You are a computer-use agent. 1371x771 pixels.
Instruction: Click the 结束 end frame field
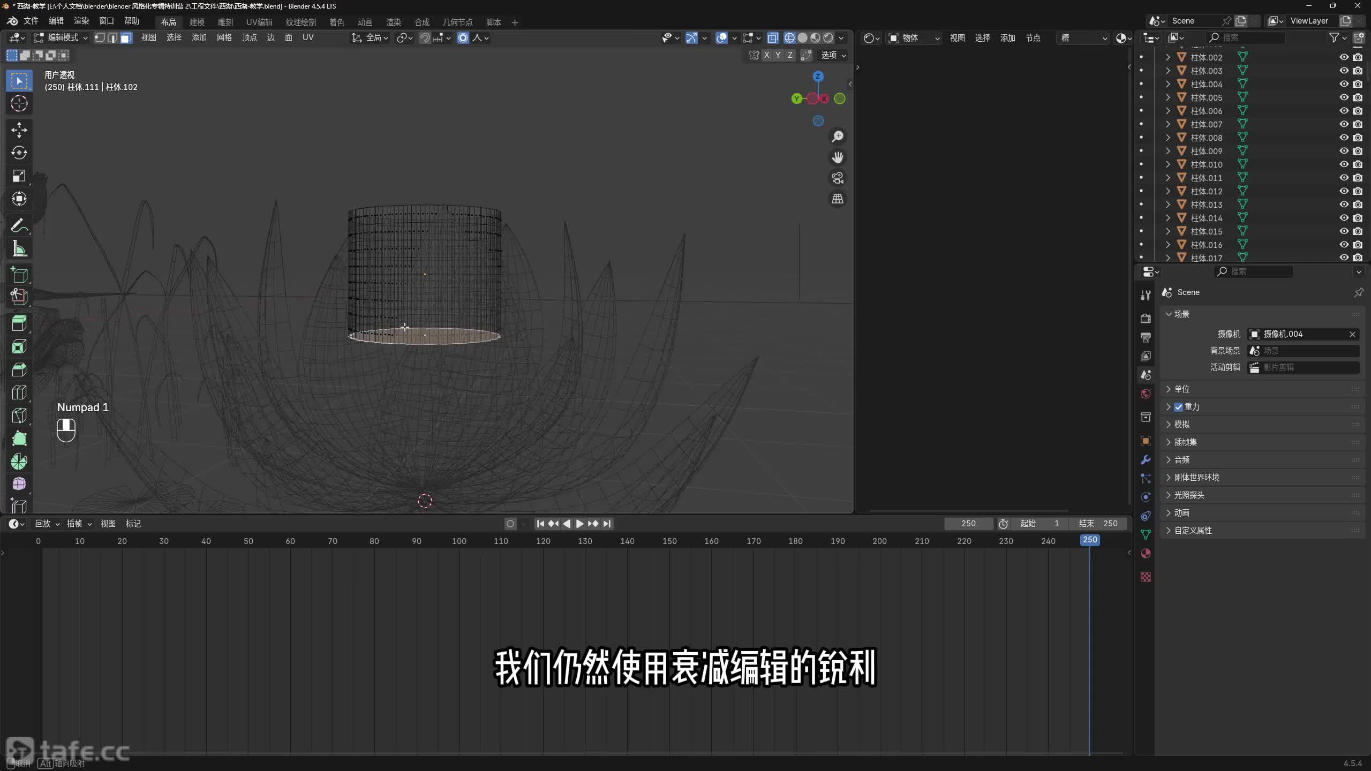1098,524
